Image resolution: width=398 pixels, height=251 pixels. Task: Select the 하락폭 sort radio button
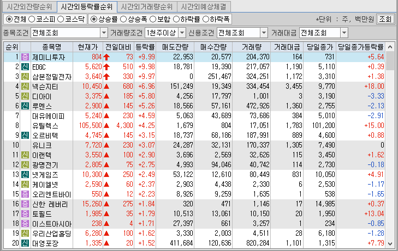tap(206, 19)
